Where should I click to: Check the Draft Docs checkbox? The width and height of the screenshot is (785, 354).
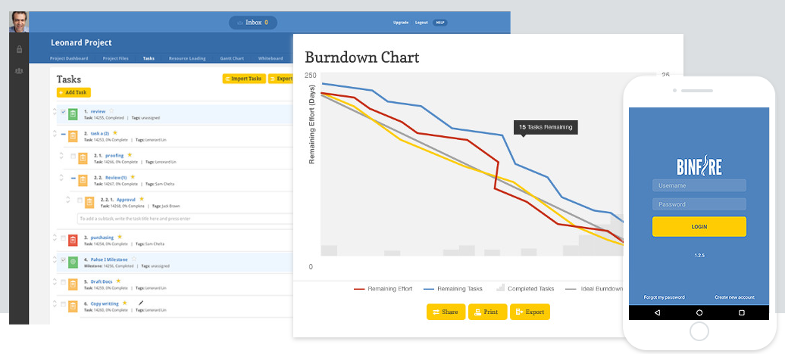click(63, 282)
